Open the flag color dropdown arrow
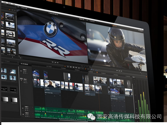The height and width of the screenshot is (125, 167). pyautogui.click(x=93, y=70)
